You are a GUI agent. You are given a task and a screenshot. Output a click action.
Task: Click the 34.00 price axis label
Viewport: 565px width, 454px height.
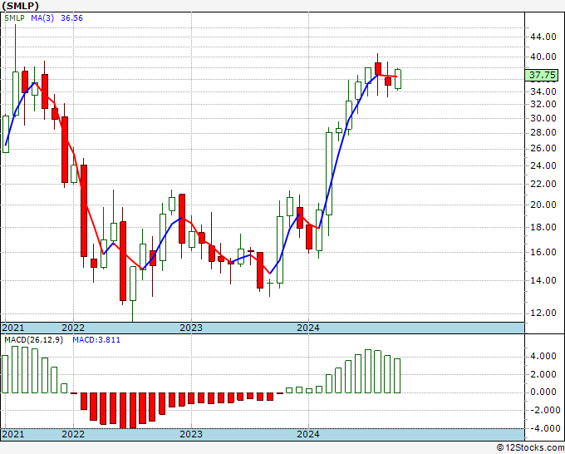[543, 91]
